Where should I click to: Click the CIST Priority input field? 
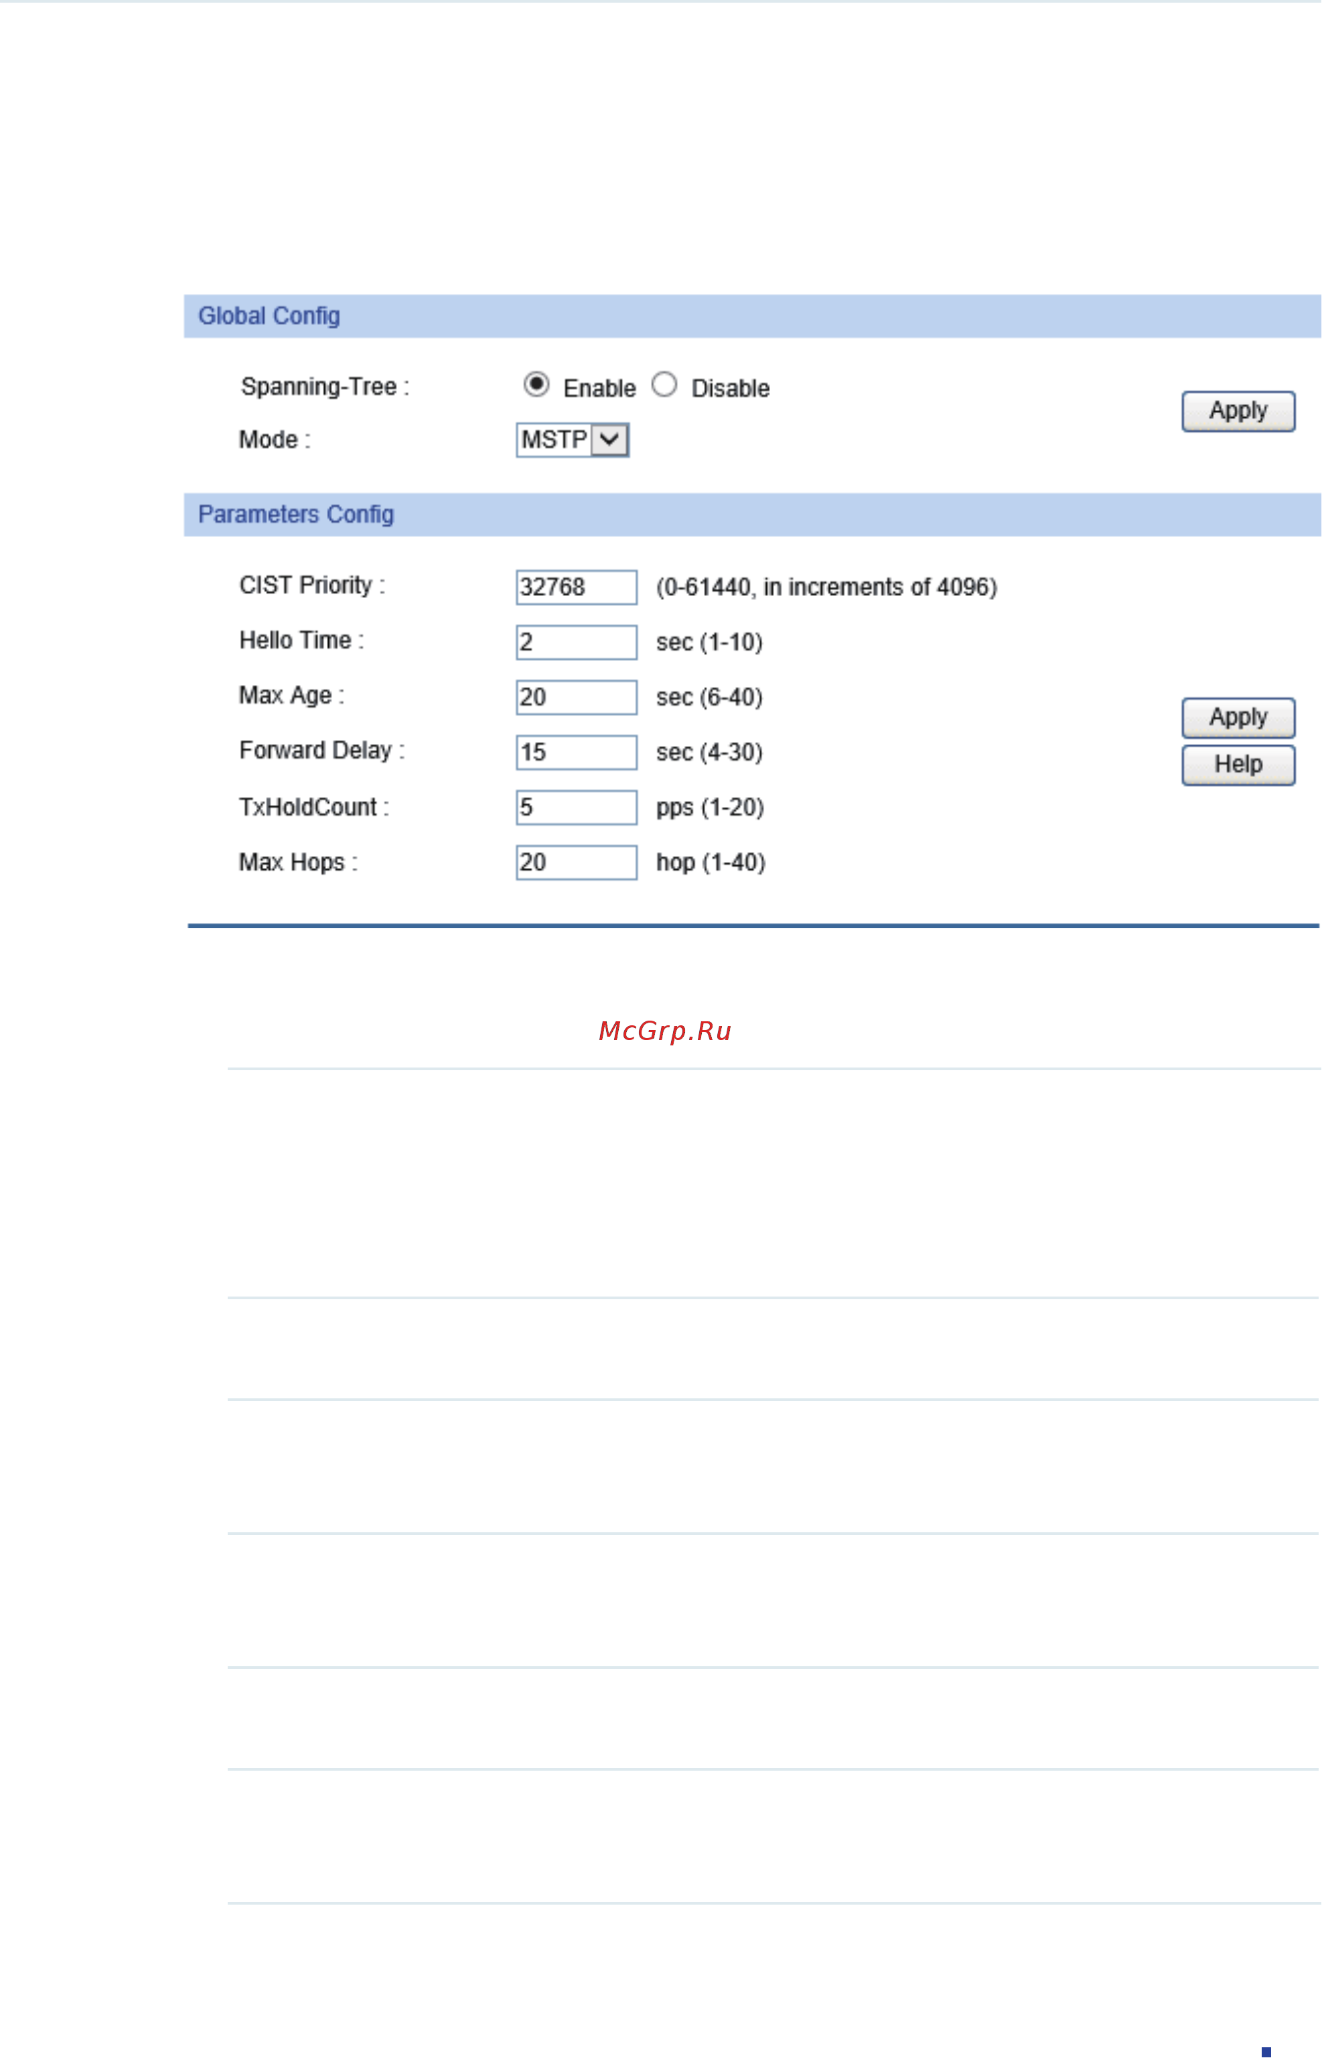point(577,588)
